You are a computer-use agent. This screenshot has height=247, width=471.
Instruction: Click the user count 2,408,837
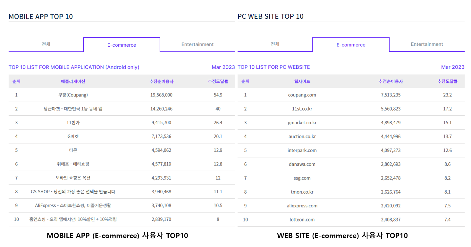pos(391,220)
